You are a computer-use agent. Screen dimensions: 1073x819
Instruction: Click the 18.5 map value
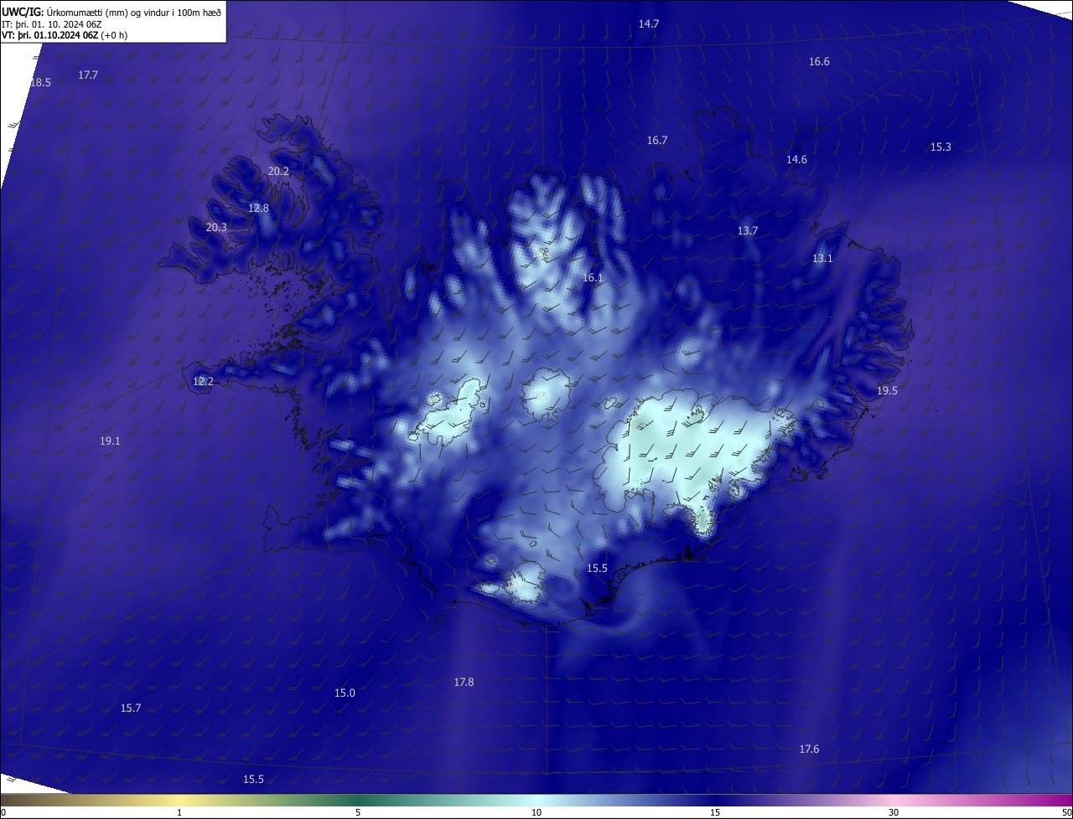40,83
